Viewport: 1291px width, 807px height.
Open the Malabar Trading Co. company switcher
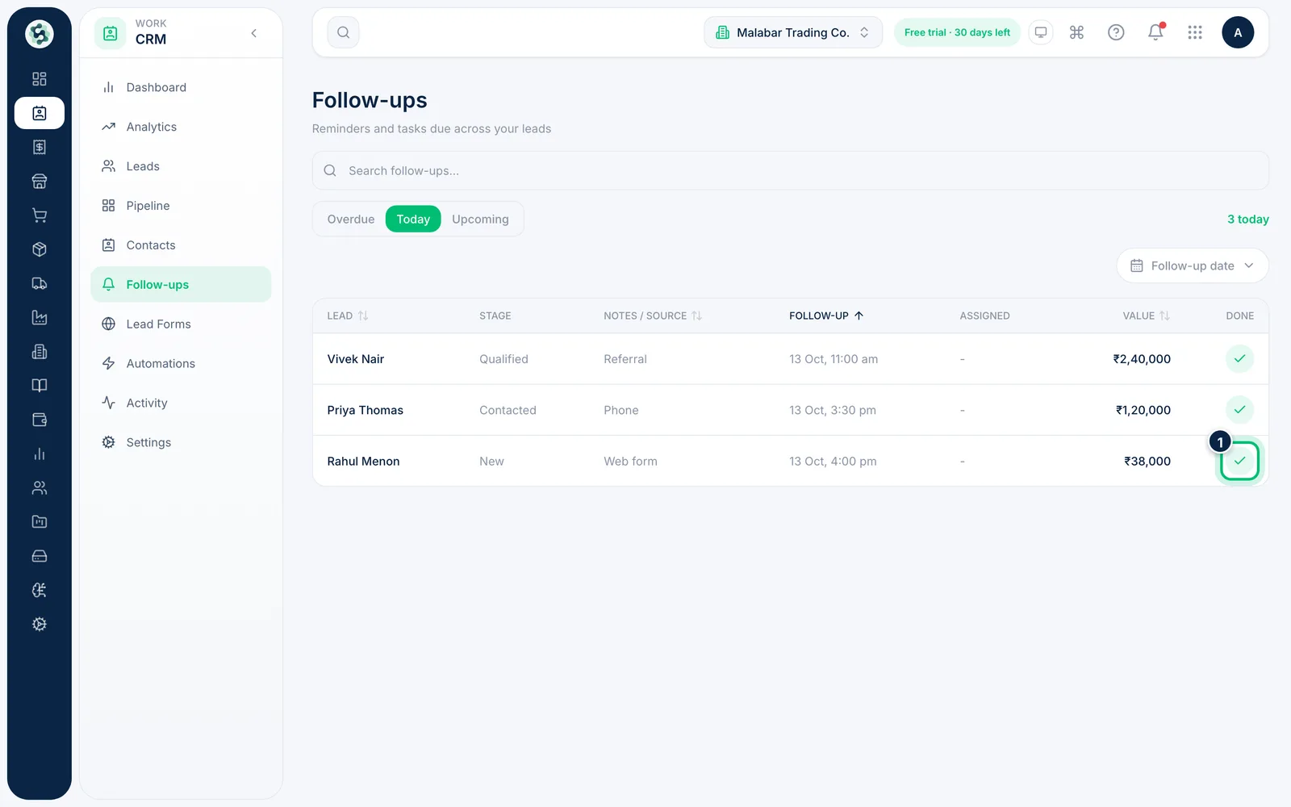(x=793, y=32)
